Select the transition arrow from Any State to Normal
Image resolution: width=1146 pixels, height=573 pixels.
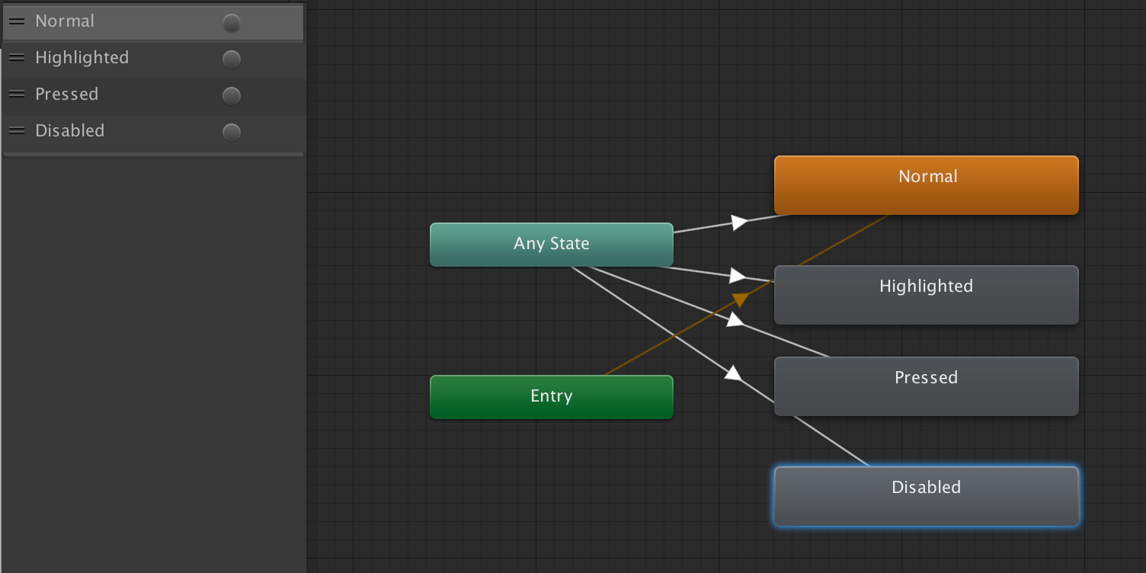[x=736, y=222]
